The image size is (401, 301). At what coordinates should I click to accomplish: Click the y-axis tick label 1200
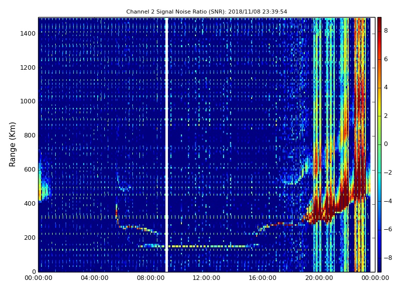28,68
